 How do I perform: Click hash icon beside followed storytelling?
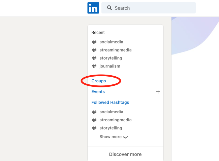point(94,128)
